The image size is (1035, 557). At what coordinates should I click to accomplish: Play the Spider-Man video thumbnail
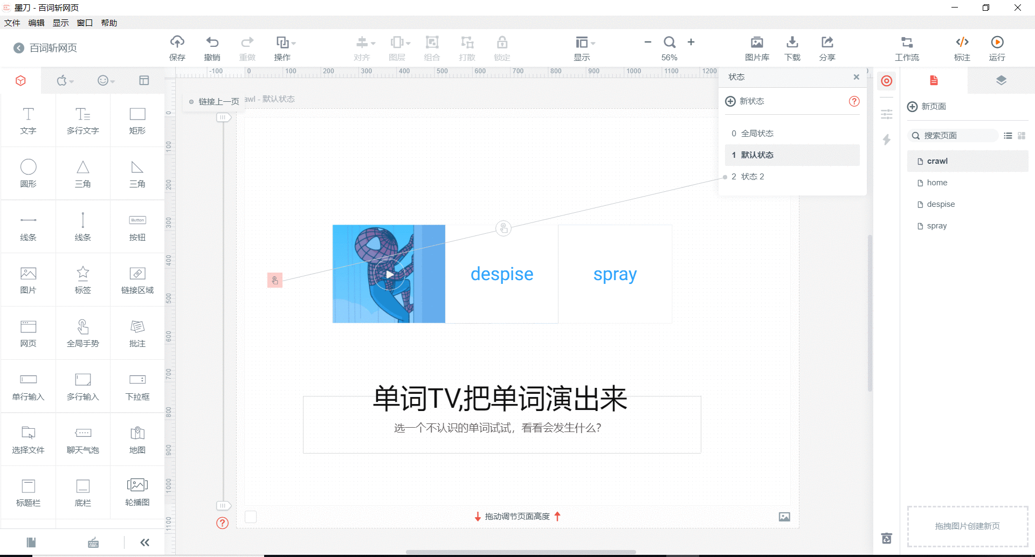coord(389,274)
